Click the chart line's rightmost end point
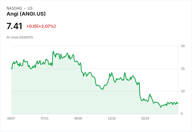Image resolution: width=192 pixels, height=132 pixels. 178,103
